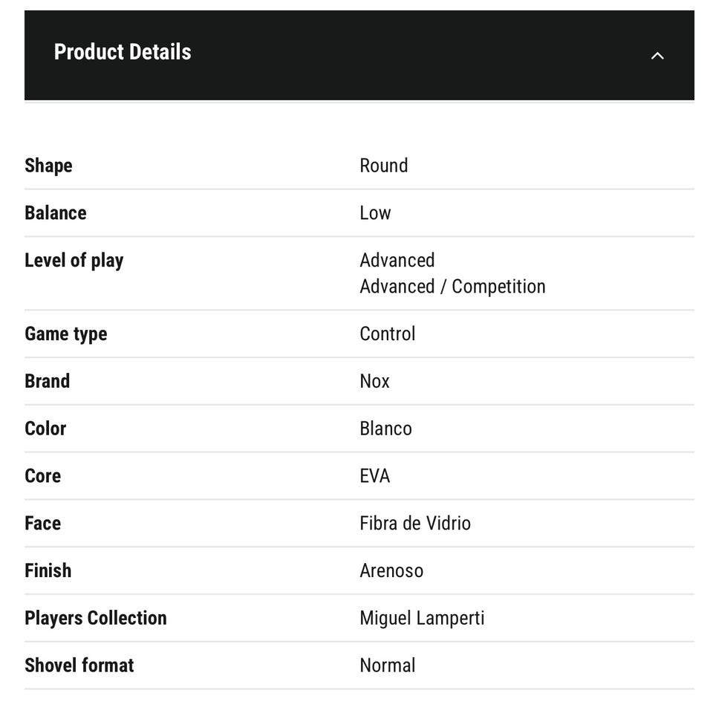Click the Miguel Lamperti value

click(422, 618)
